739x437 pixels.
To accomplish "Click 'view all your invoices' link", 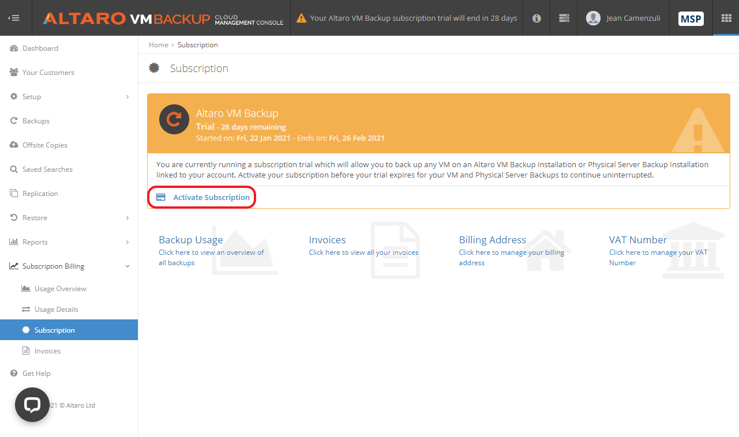I will (363, 253).
